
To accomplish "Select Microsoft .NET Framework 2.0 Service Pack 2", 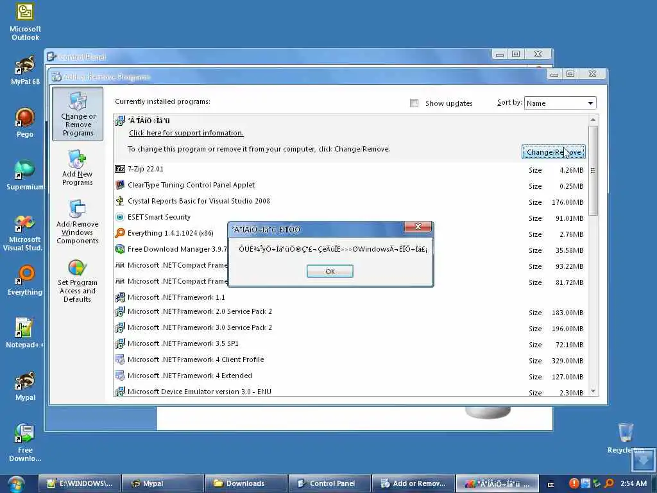I will coord(350,312).
